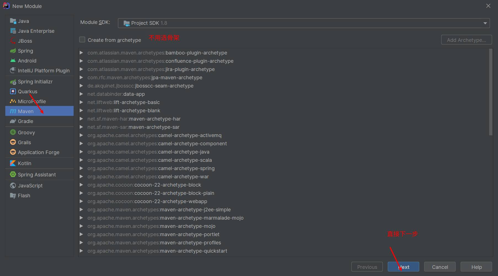498x276 pixels.
Task: Expand jpa-maven-archetype node
Action: pyautogui.click(x=81, y=77)
